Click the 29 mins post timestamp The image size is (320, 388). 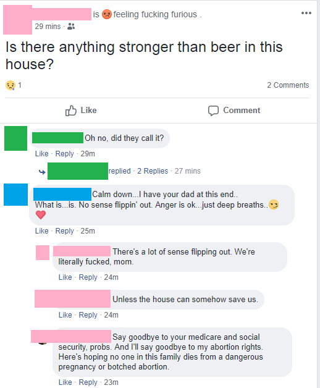(x=48, y=26)
